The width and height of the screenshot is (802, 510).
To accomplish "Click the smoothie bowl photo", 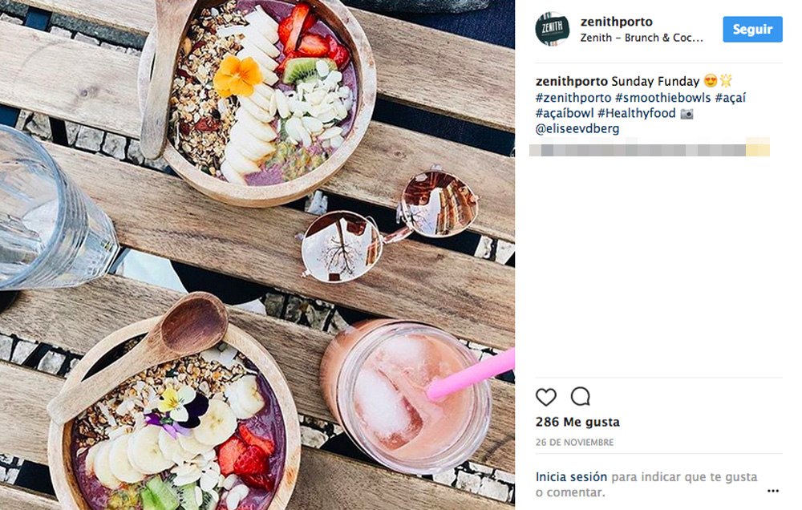I will pyautogui.click(x=257, y=255).
